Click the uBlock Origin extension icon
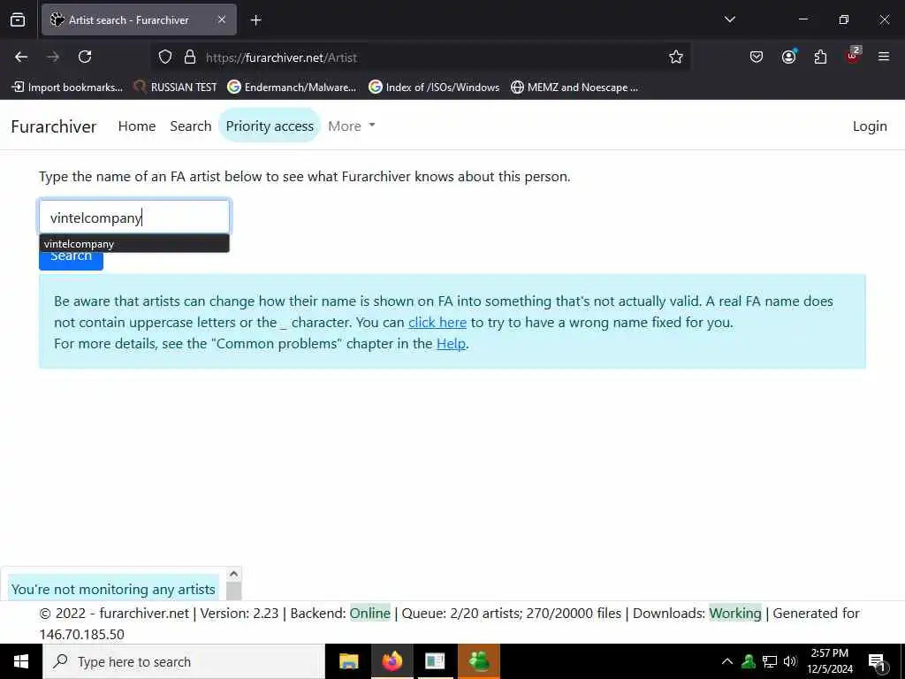Image resolution: width=905 pixels, height=679 pixels. click(853, 56)
